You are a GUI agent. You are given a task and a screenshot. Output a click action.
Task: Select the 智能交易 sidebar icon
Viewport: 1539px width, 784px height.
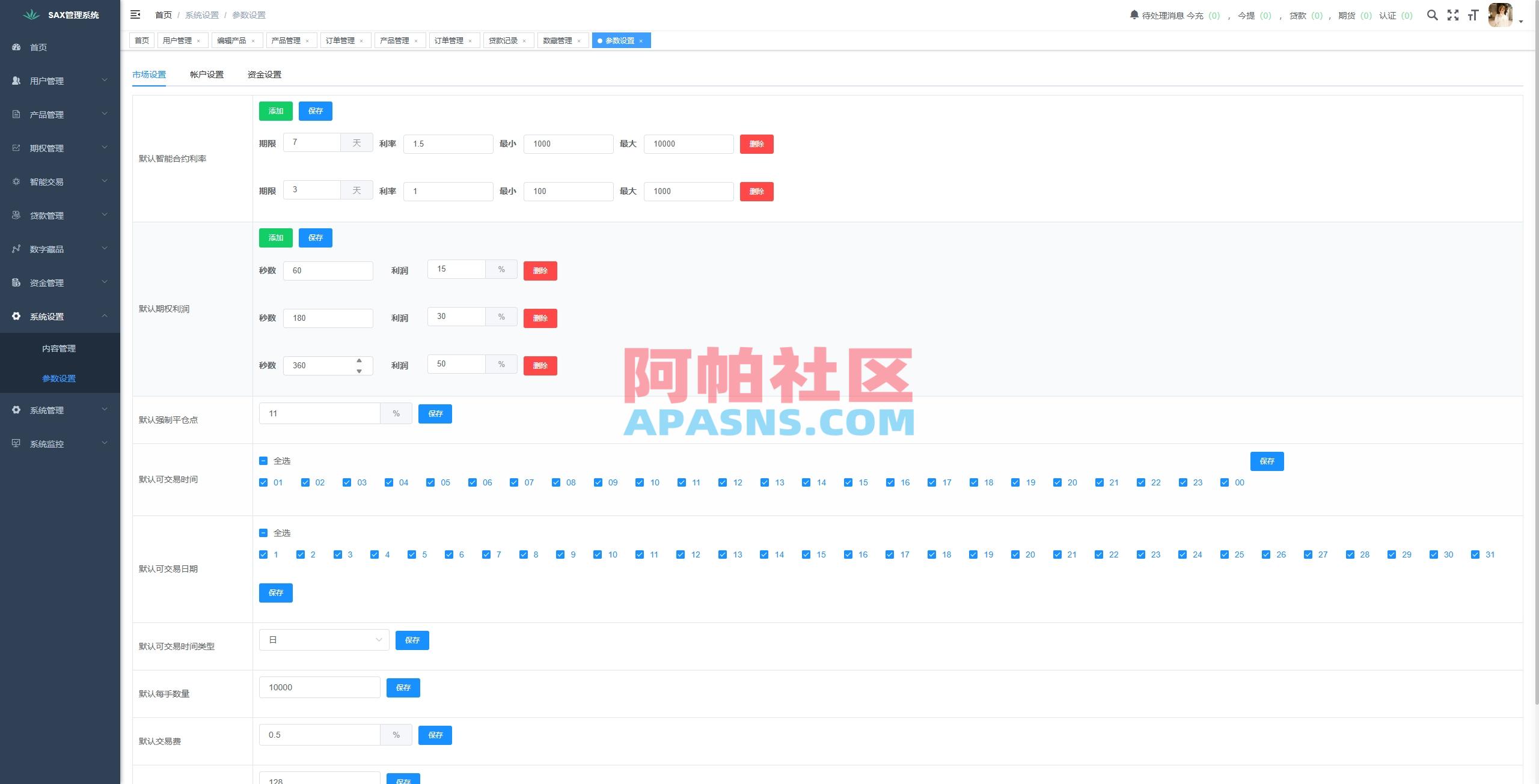click(x=16, y=181)
